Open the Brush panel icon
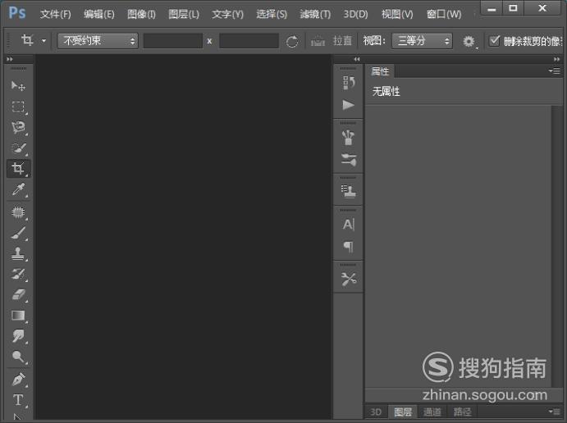The image size is (567, 423). (349, 138)
